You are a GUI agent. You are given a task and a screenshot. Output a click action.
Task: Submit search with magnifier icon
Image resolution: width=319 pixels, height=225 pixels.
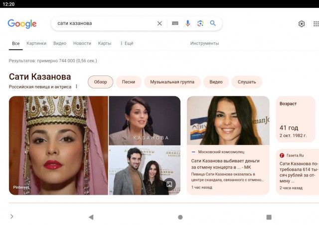click(x=213, y=23)
